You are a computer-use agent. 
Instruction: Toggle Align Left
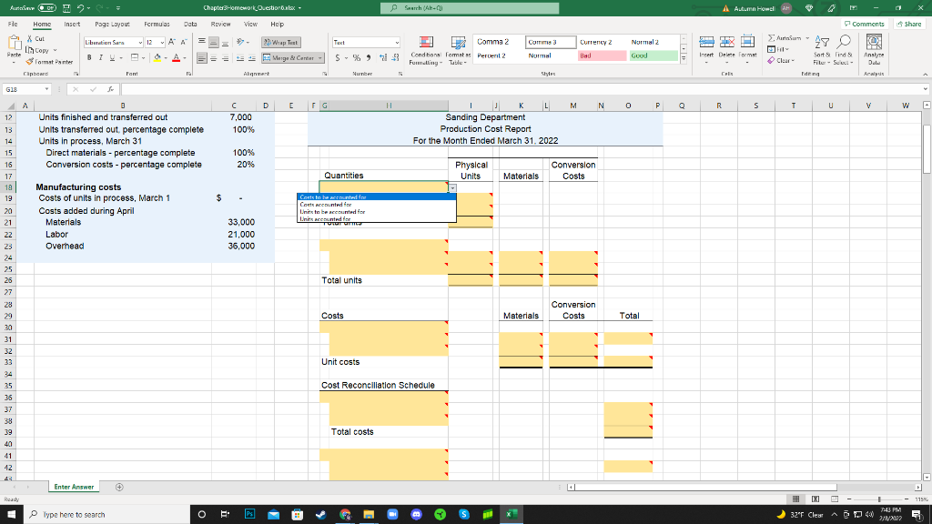tap(202, 57)
